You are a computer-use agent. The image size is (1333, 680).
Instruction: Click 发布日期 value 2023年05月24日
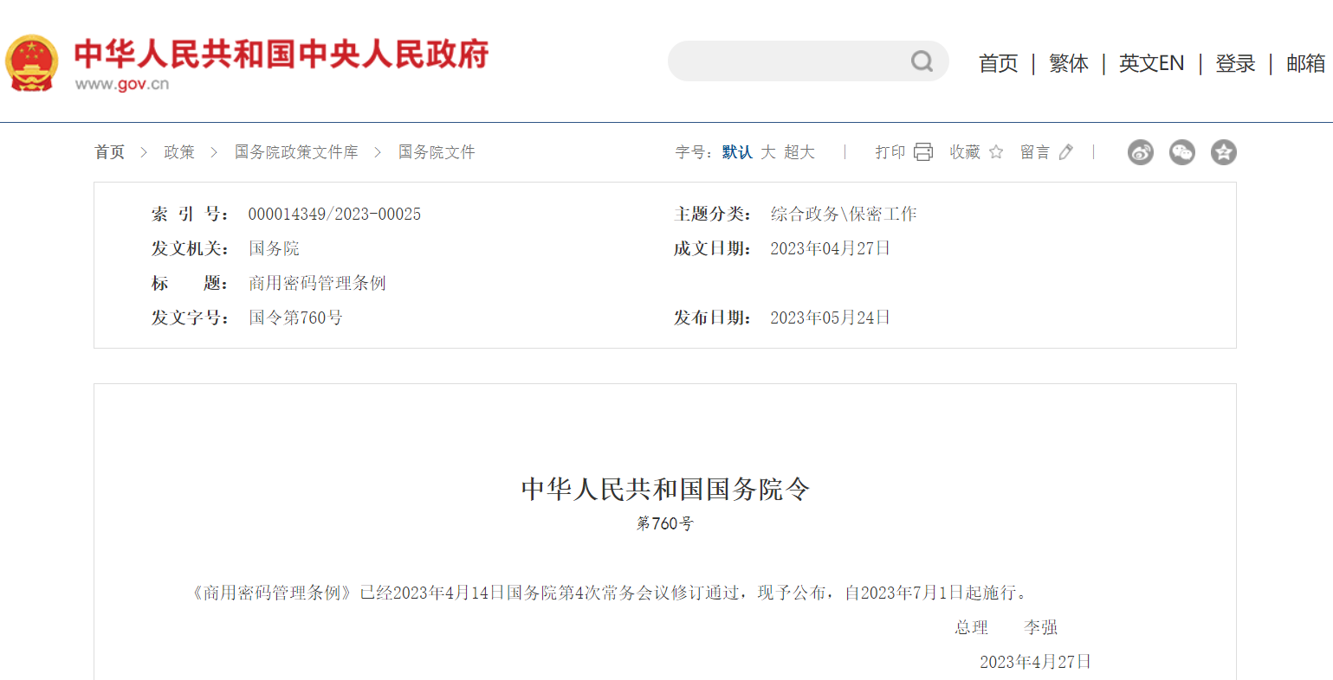pyautogui.click(x=831, y=318)
